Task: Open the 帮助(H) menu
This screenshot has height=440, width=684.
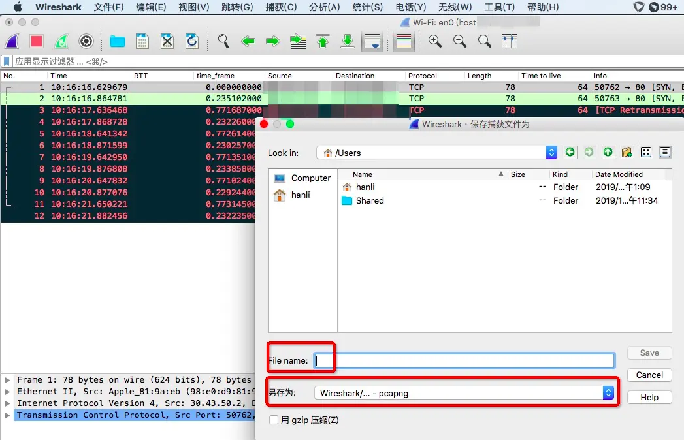Action: pos(543,7)
